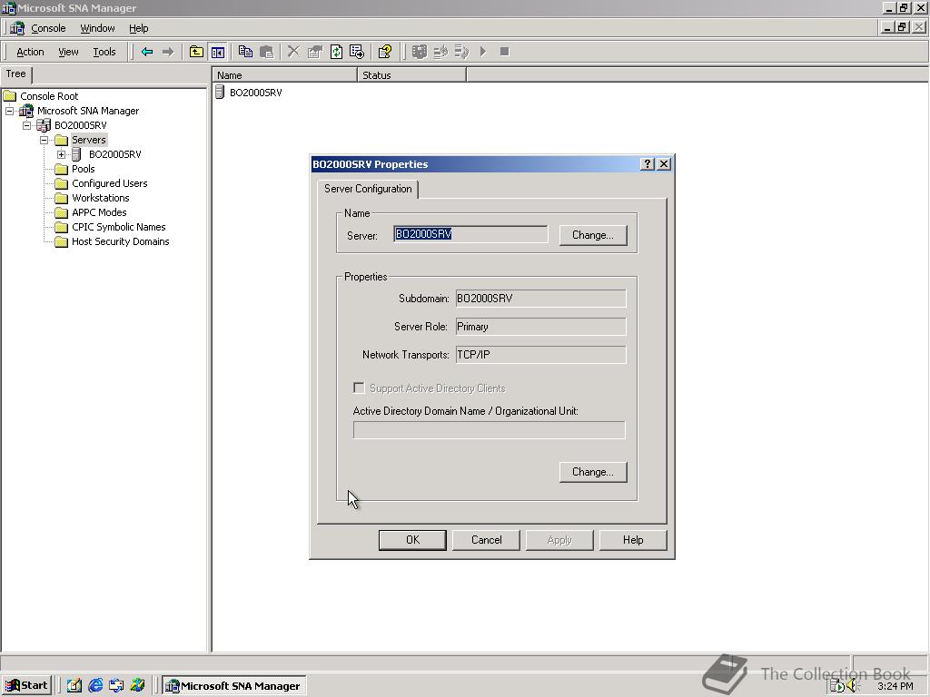Click OK in Properties dialog
The width and height of the screenshot is (930, 697).
(412, 540)
